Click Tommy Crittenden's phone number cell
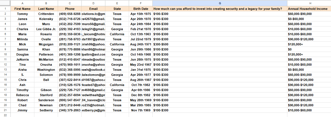The image size is (331, 117). (70, 14)
